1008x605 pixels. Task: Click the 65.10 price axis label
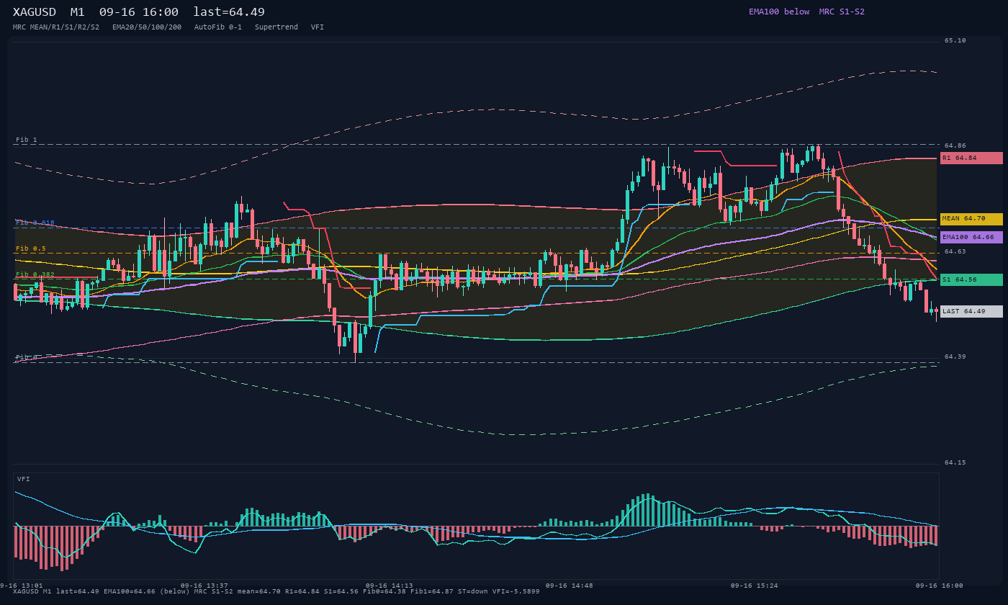click(955, 40)
